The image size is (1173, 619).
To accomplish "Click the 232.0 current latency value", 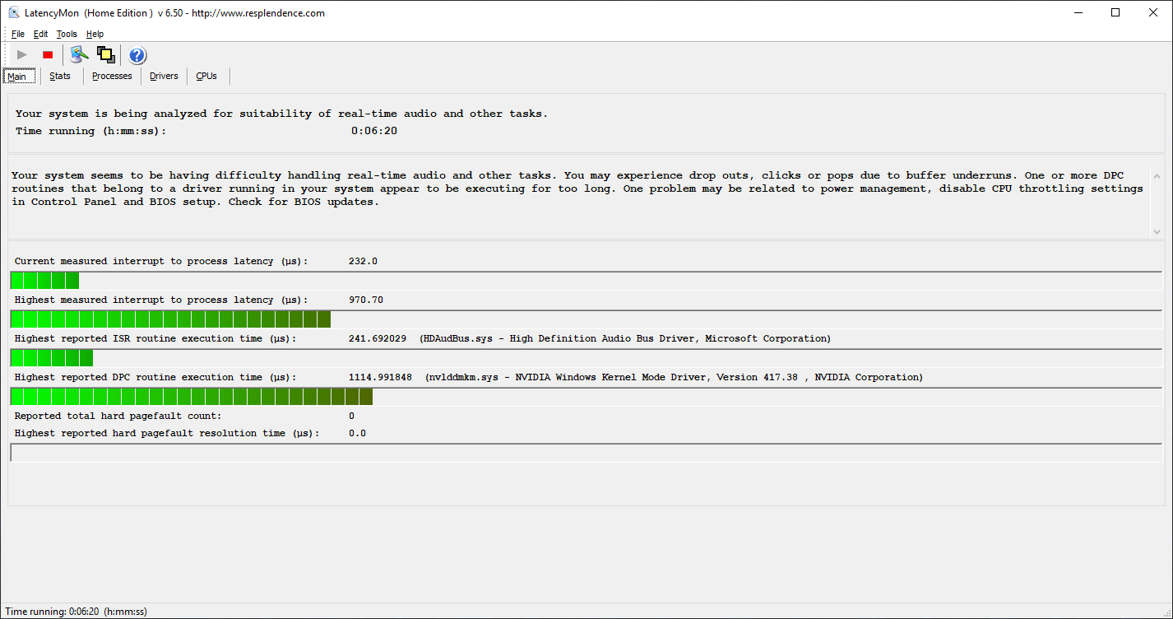I will click(363, 261).
